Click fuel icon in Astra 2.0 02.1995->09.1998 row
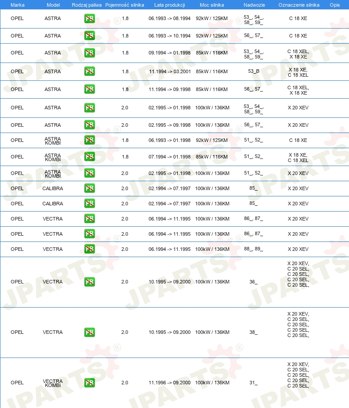 [x=89, y=125]
